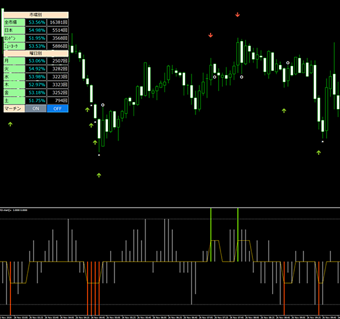Click the white circle marker above 土 row's right
This screenshot has width=340, height=319.
pyautogui.click(x=103, y=105)
